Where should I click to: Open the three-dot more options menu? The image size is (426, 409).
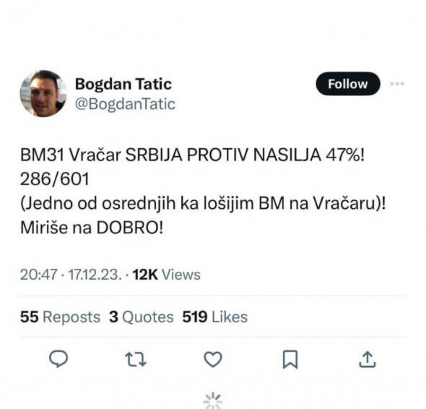[397, 84]
